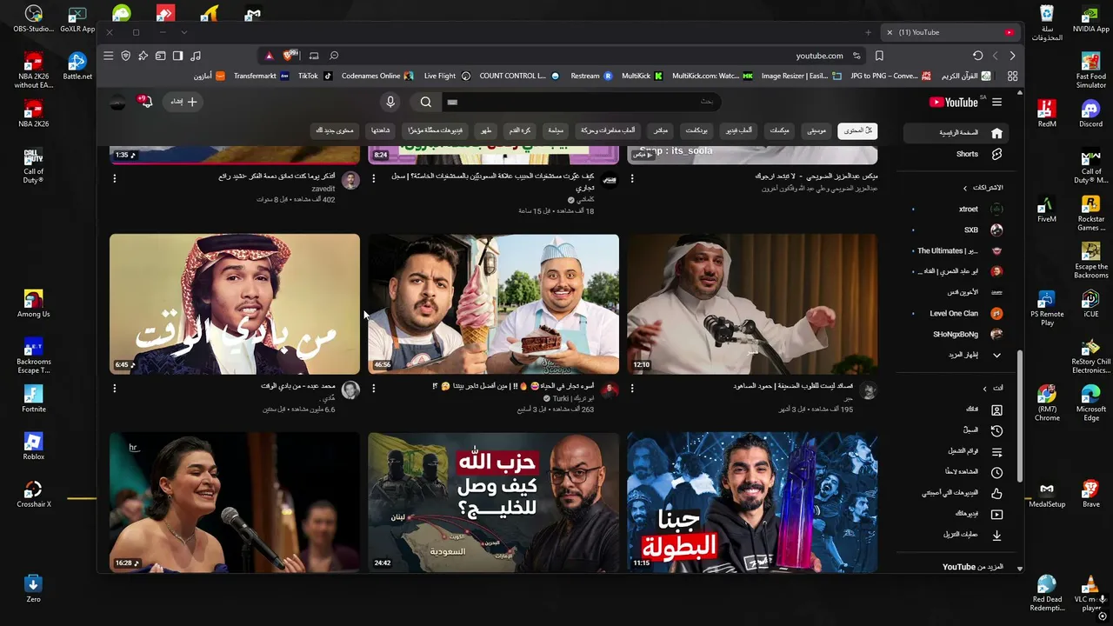Expand the 'أنت' section header chevron

pos(984,389)
